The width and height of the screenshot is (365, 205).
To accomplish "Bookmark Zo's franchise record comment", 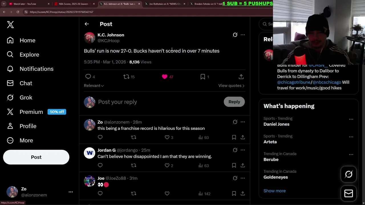I will (234, 137).
